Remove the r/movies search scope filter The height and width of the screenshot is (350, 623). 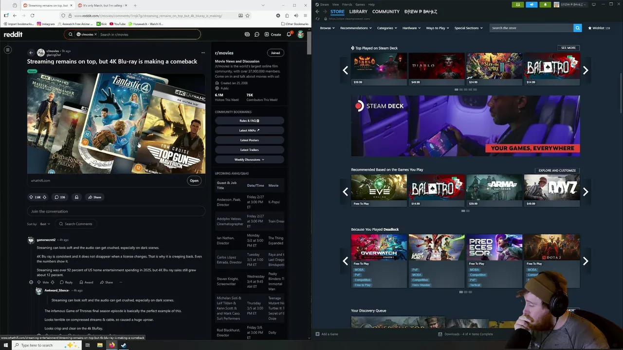click(95, 35)
